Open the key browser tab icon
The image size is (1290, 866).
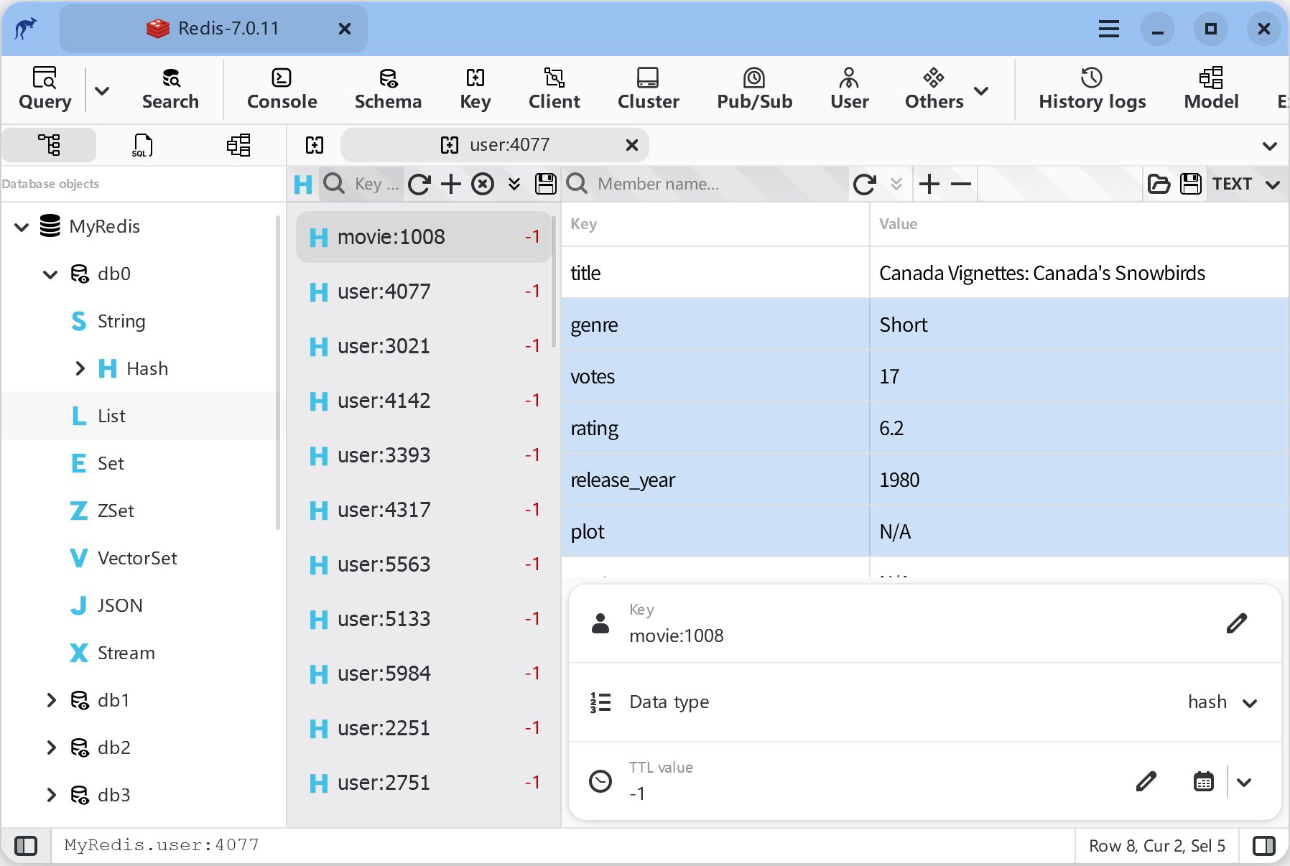[314, 145]
